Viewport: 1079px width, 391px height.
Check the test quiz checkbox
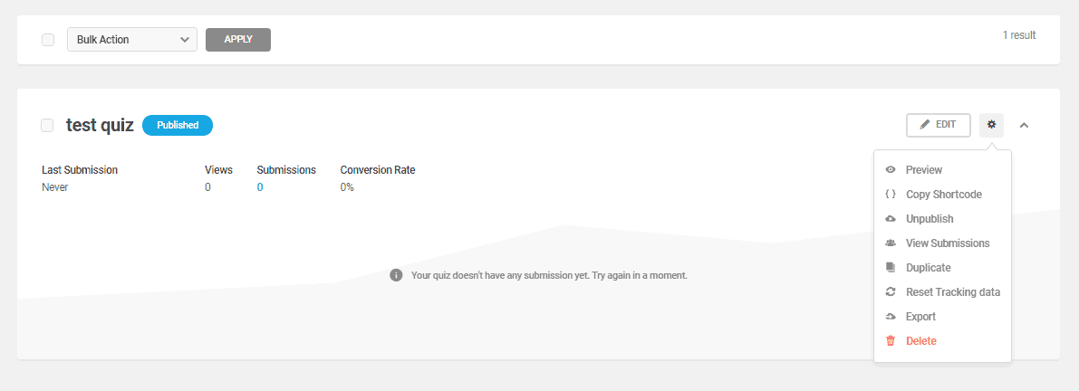pyautogui.click(x=47, y=125)
